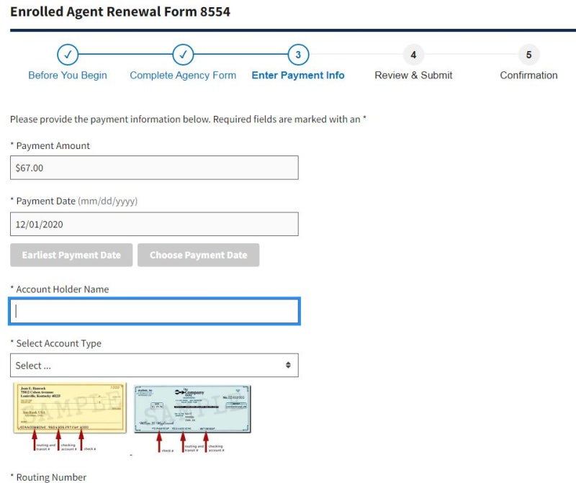This screenshot has width=576, height=483.
Task: Click the Payment Amount field showing $67.00
Action: [154, 168]
